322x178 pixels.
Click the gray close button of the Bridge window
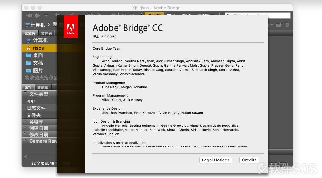(x=26, y=8)
